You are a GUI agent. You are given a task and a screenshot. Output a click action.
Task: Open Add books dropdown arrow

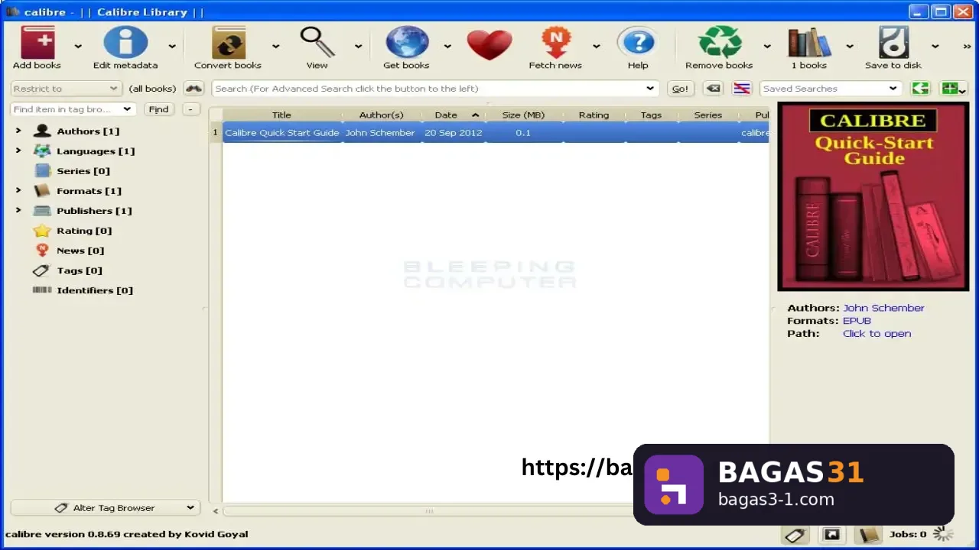coord(77,46)
